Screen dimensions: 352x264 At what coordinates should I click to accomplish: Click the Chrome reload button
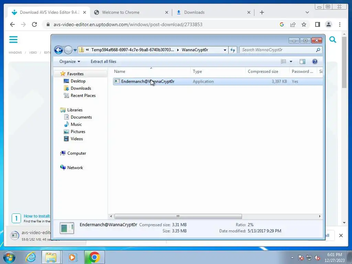point(34,24)
